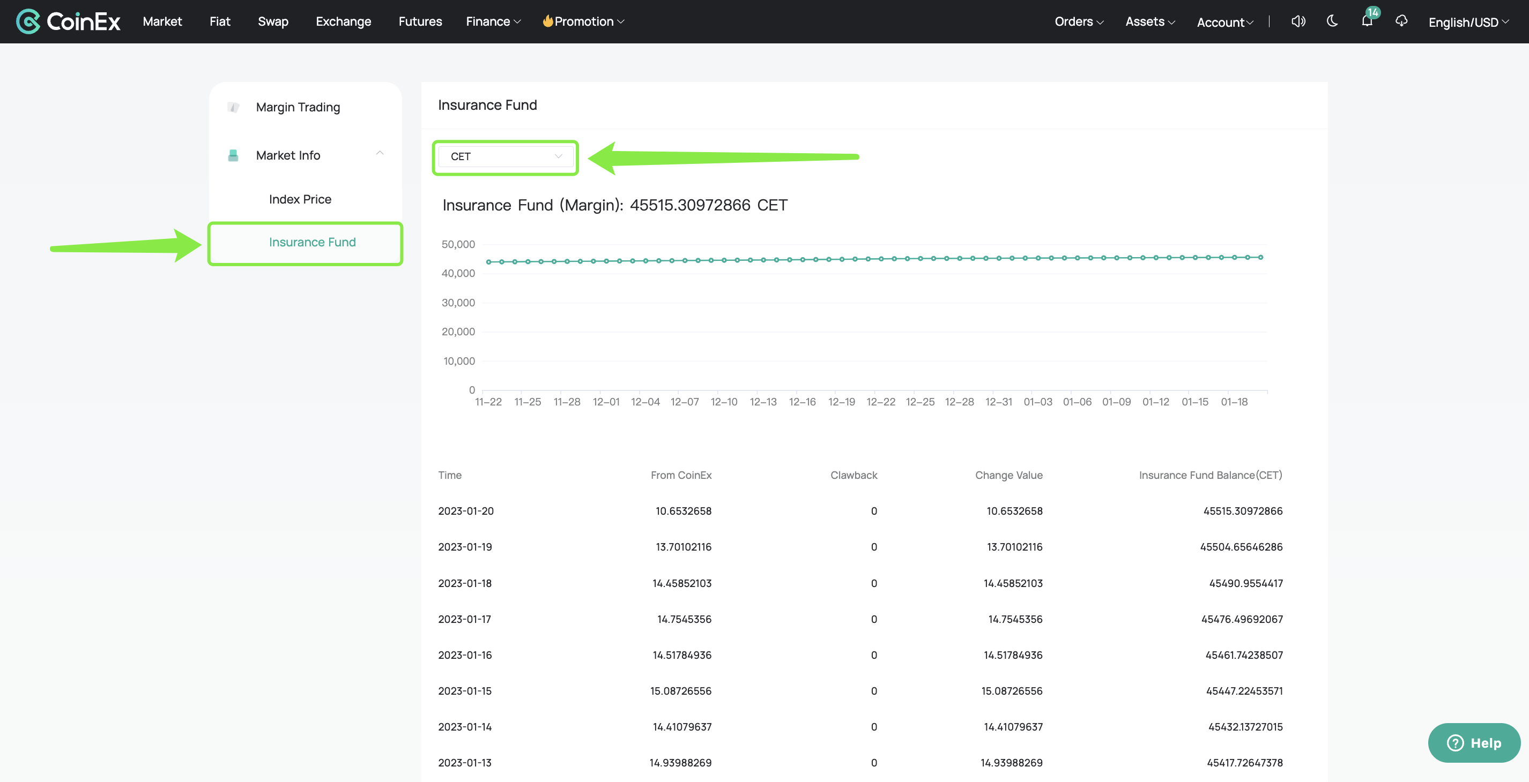
Task: Expand the Finance navigation dropdown
Action: 493,21
